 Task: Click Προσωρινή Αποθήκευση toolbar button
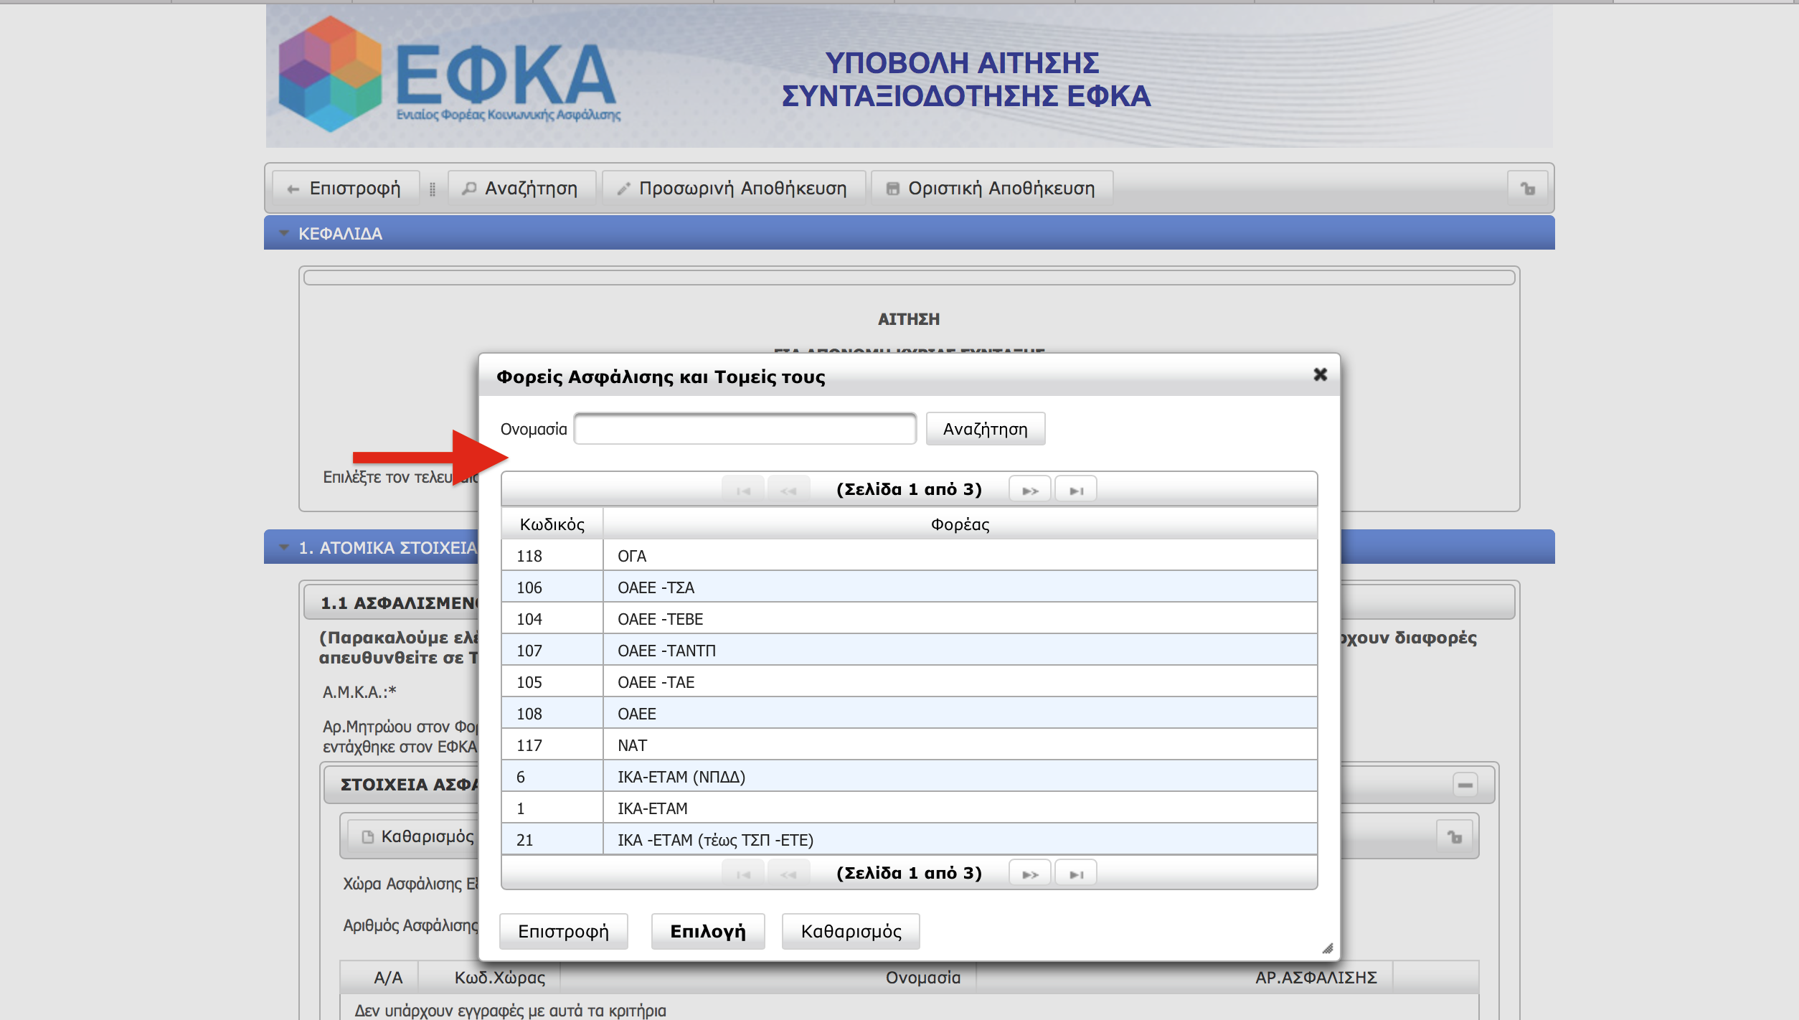(733, 189)
